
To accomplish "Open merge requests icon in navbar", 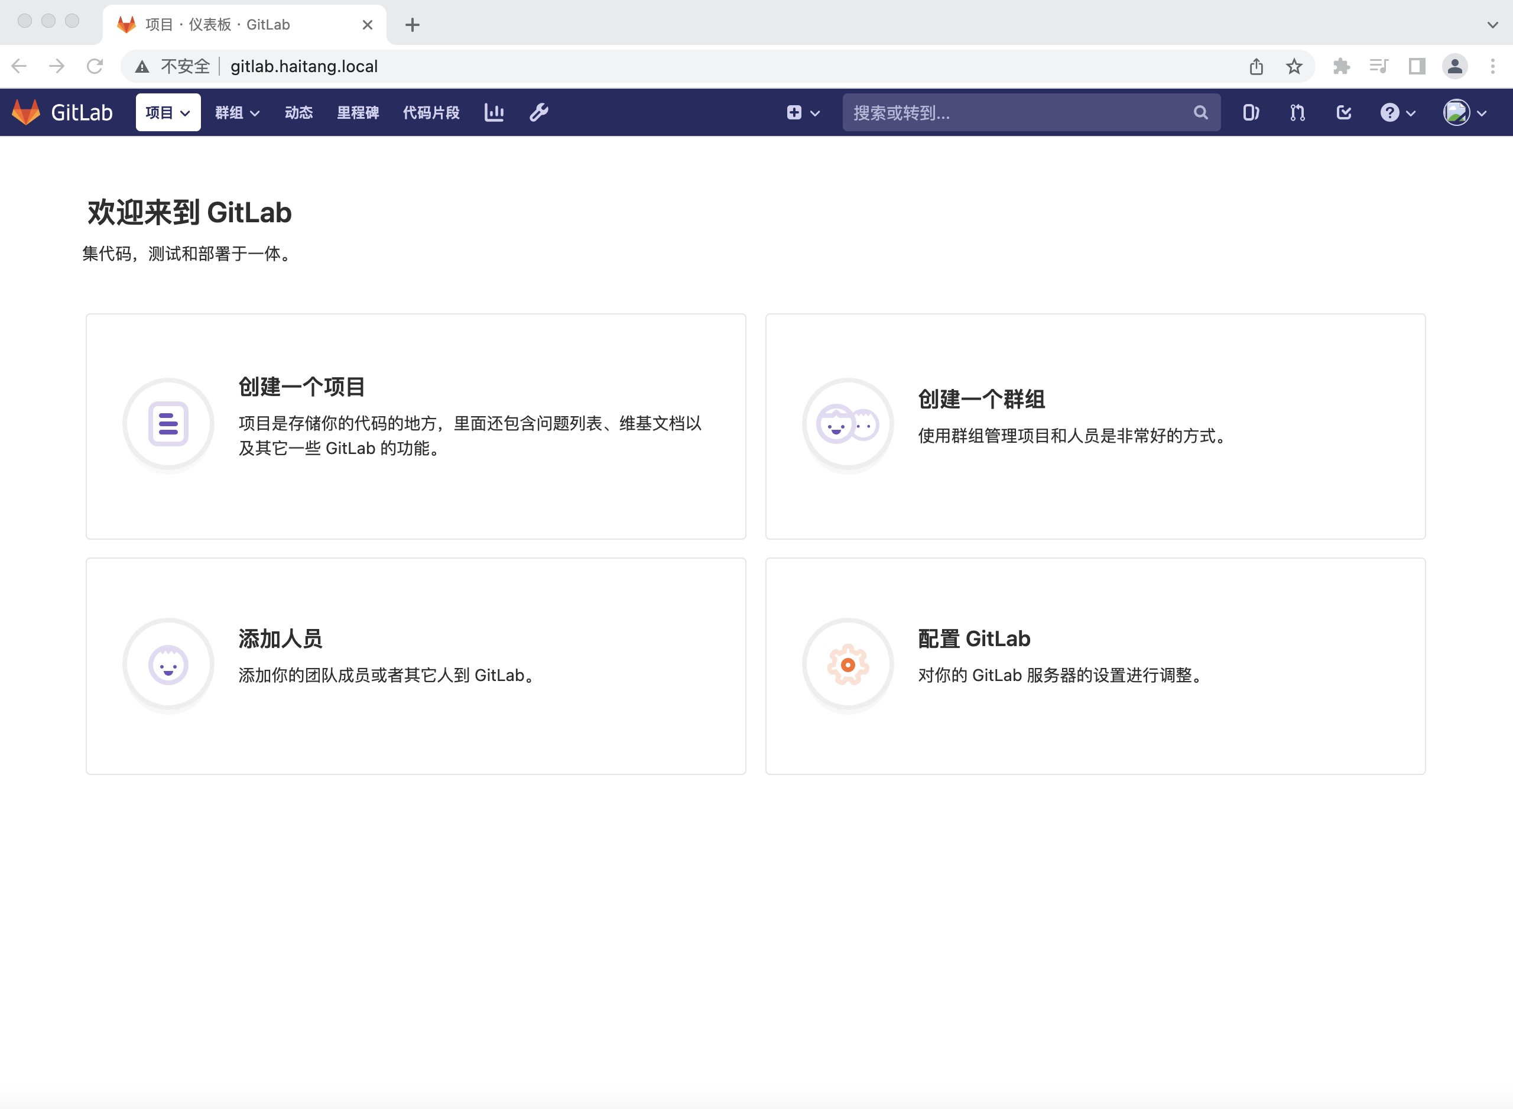I will pyautogui.click(x=1297, y=112).
